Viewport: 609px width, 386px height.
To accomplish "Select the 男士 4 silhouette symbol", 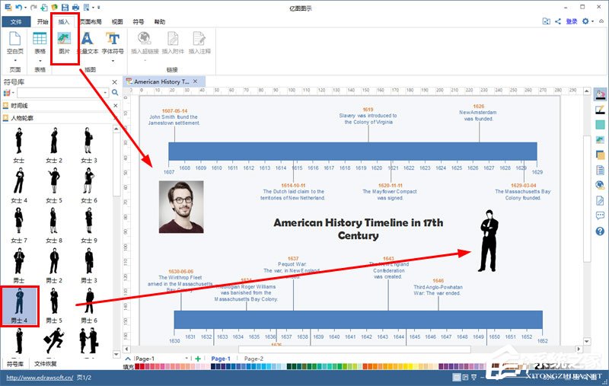I will point(19,305).
